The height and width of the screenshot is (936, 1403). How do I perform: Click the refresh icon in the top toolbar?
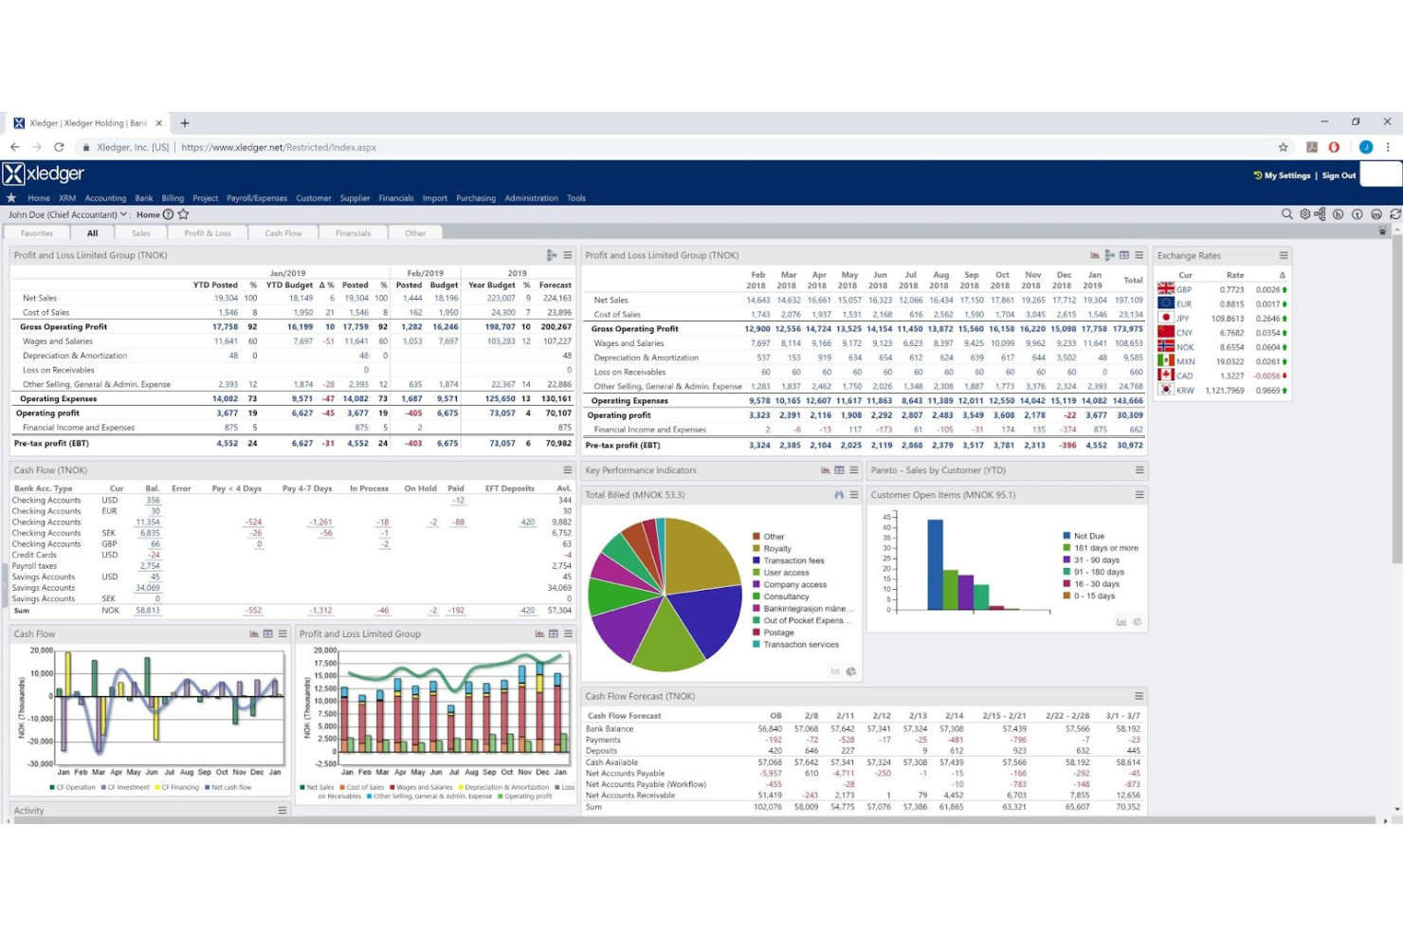1394,214
